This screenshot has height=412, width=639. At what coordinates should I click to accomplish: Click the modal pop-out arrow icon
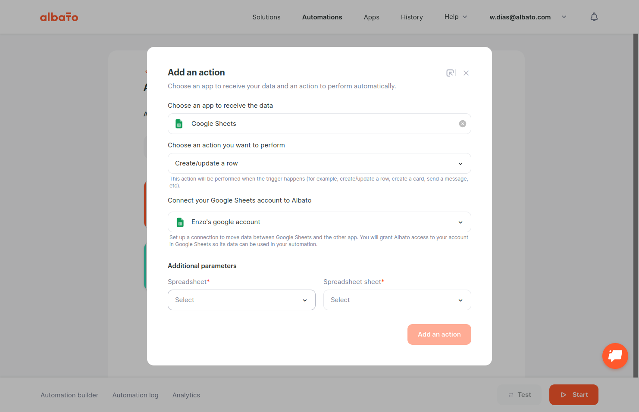450,73
